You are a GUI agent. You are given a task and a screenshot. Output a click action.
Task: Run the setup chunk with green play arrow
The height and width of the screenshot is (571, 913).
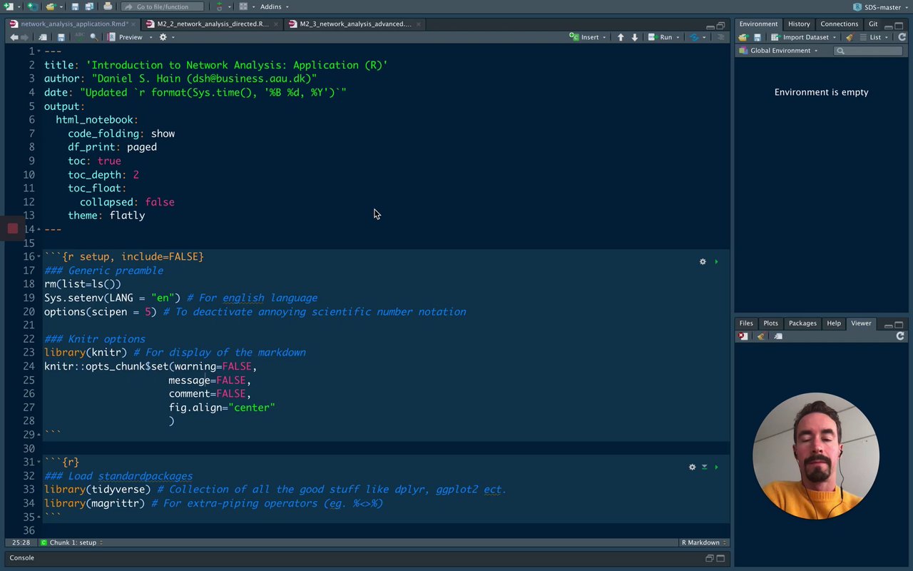point(716,262)
